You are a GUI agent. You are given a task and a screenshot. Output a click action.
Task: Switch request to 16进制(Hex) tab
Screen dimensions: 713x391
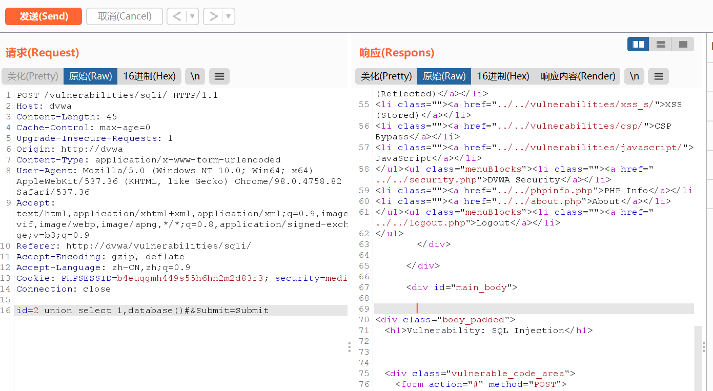(x=149, y=76)
